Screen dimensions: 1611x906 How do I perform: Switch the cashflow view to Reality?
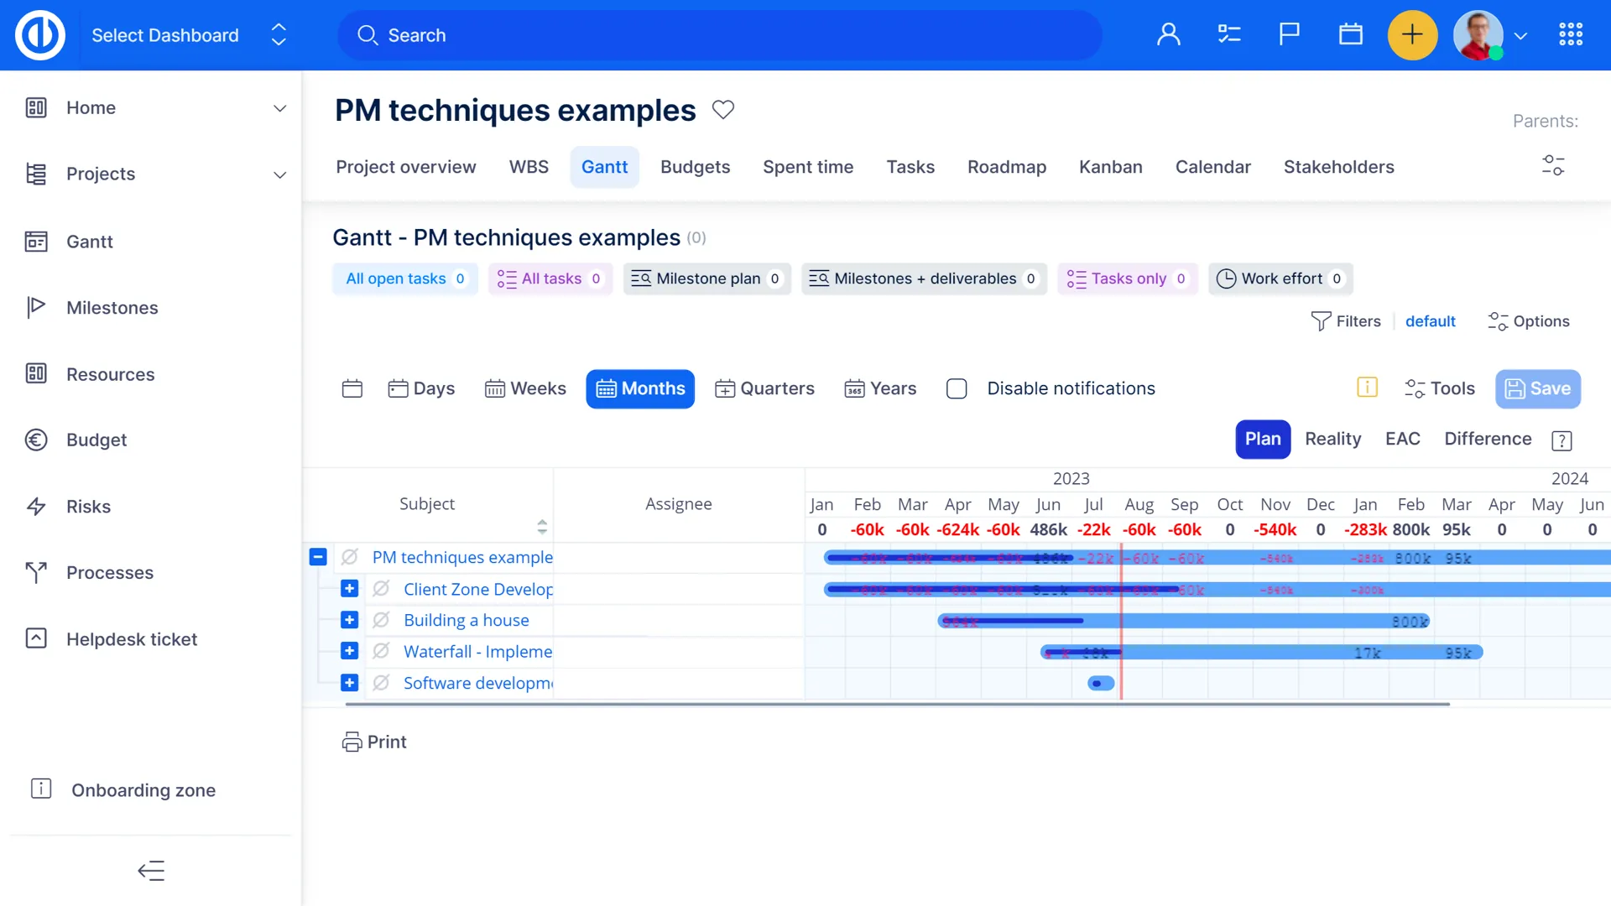pyautogui.click(x=1332, y=439)
